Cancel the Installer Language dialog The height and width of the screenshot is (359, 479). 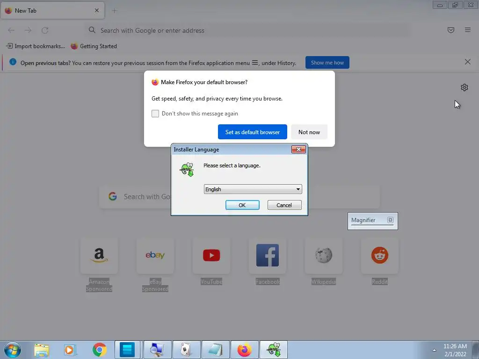284,205
